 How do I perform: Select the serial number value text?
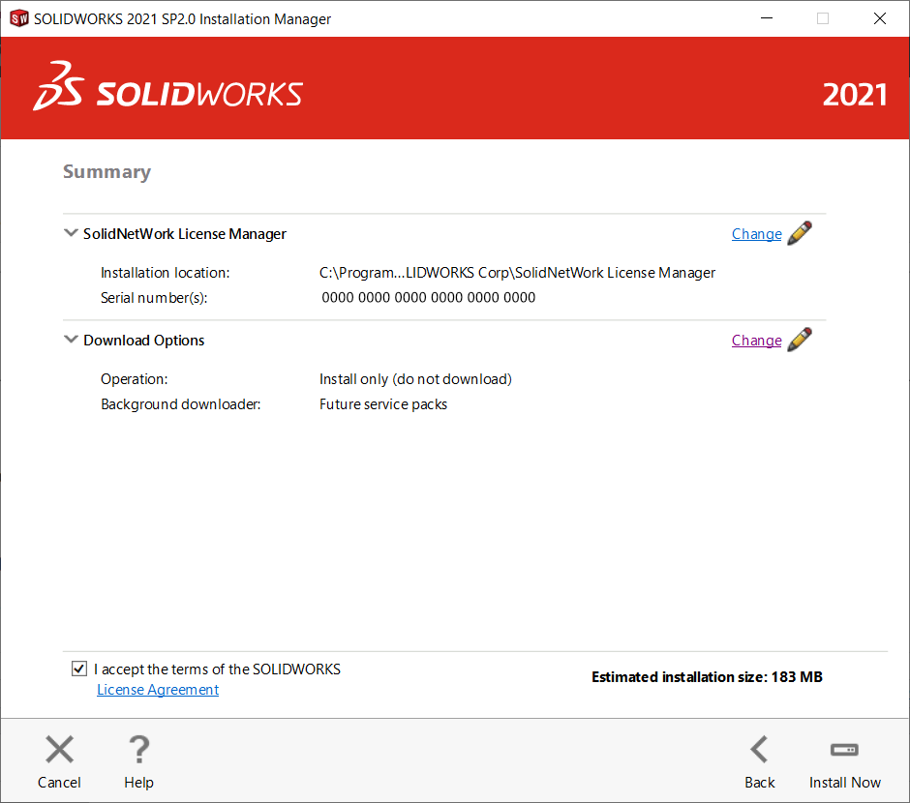point(428,297)
